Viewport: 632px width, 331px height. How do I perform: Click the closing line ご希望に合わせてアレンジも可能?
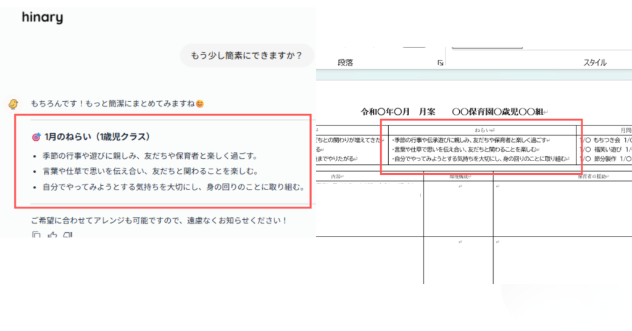pos(159,220)
